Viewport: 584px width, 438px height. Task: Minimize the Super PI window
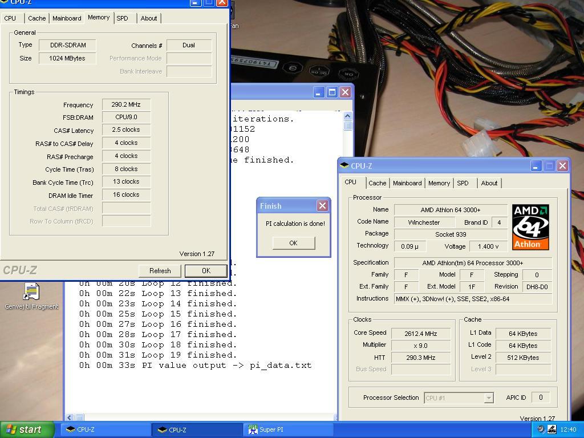coord(318,92)
